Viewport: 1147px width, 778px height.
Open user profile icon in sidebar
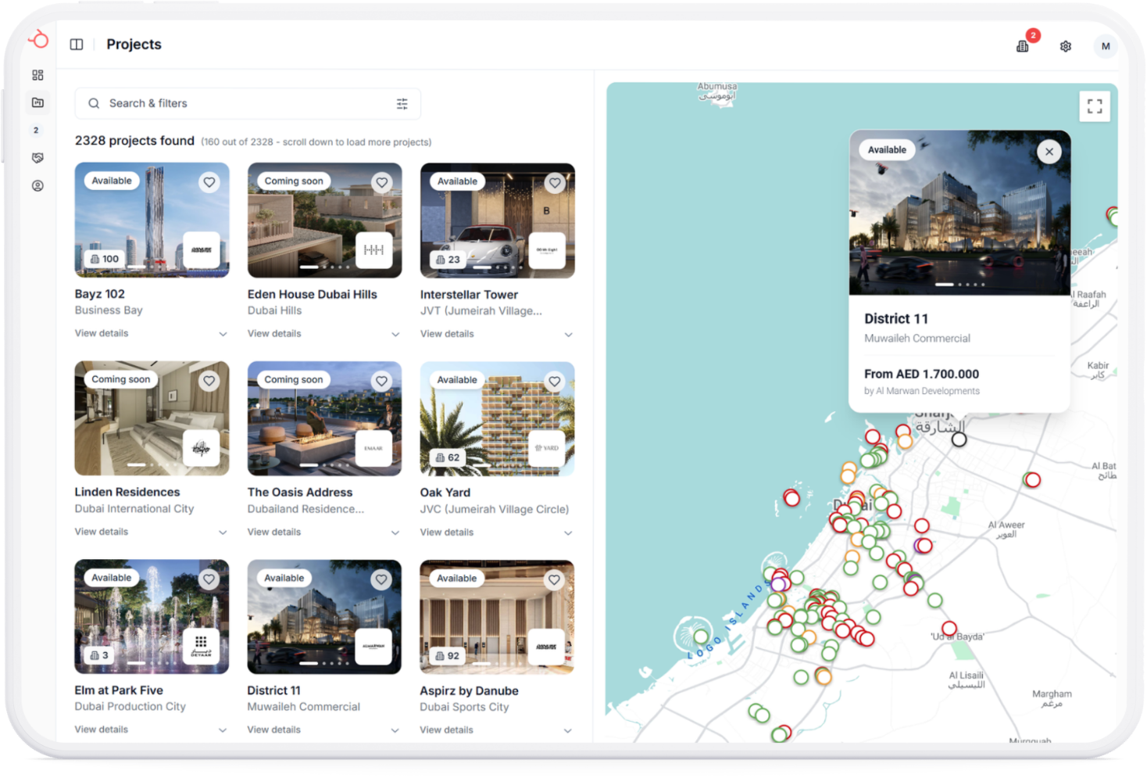pos(38,186)
